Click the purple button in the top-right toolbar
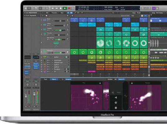Screen dimensions: 167x124 (x=154, y=8)
